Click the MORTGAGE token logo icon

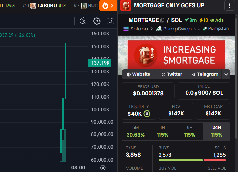point(126,6)
